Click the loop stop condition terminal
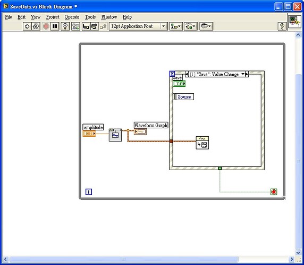The height and width of the screenshot is (265, 304). 274,192
